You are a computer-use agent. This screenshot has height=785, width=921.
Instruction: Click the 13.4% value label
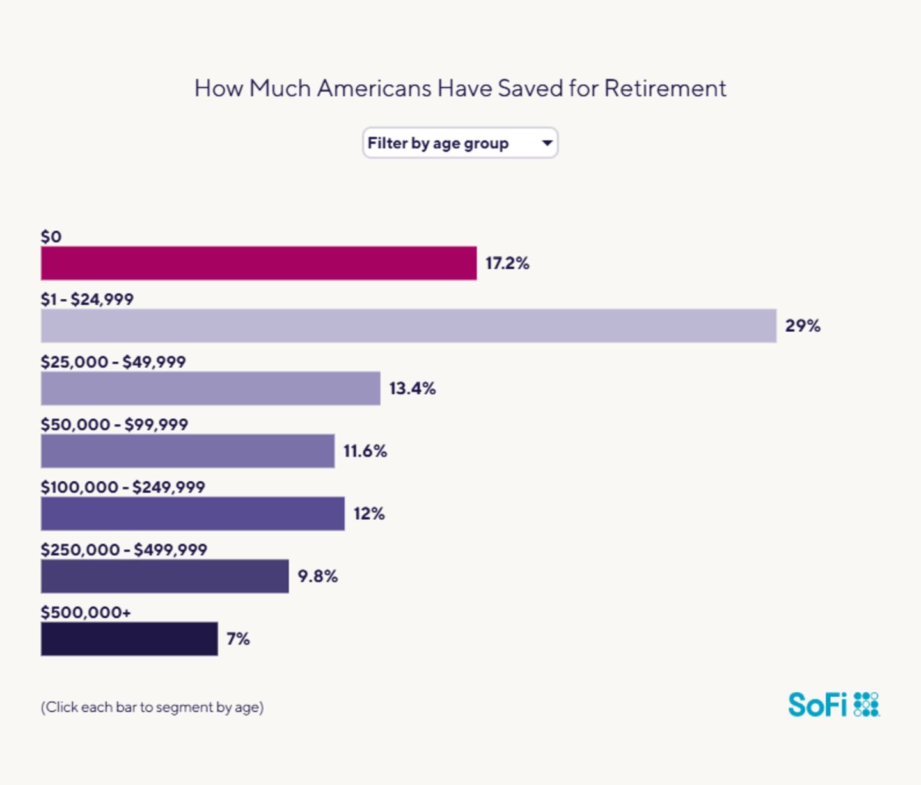pos(413,389)
